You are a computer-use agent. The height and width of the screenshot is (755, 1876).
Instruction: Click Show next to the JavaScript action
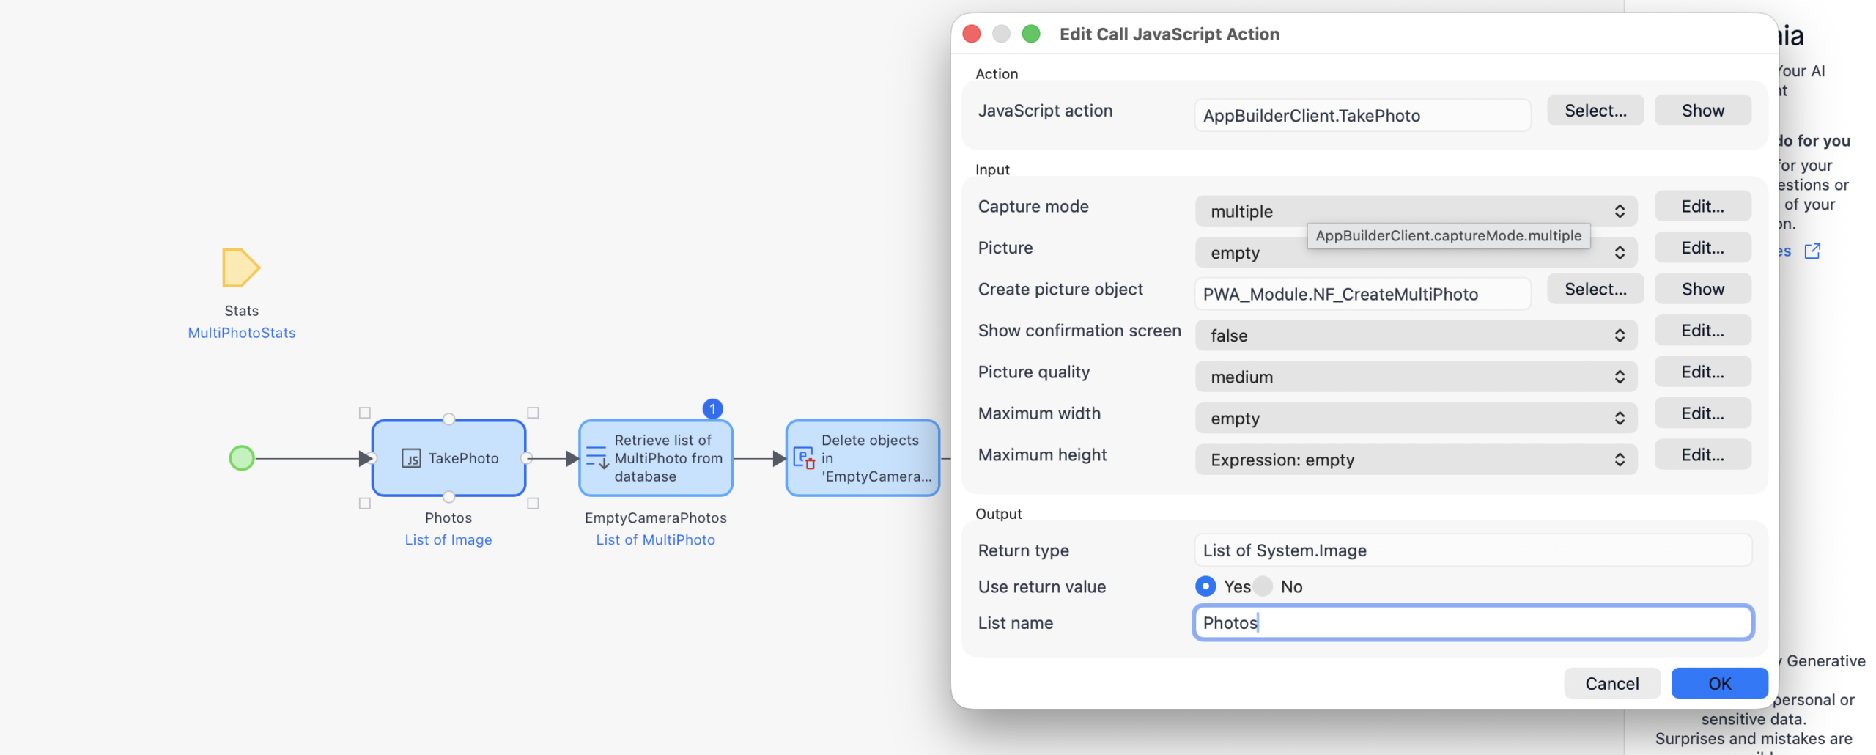point(1703,111)
